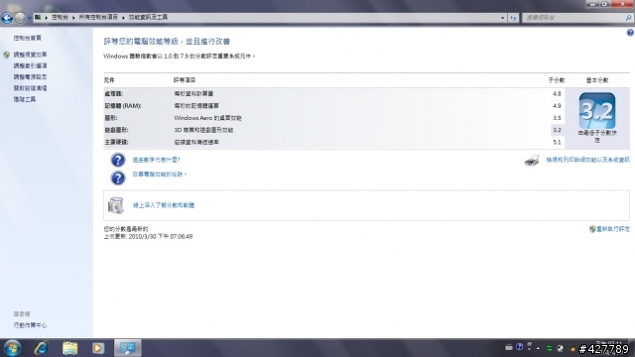Click the 基本分數 column header
Image resolution: width=635 pixels, height=357 pixels.
point(597,80)
